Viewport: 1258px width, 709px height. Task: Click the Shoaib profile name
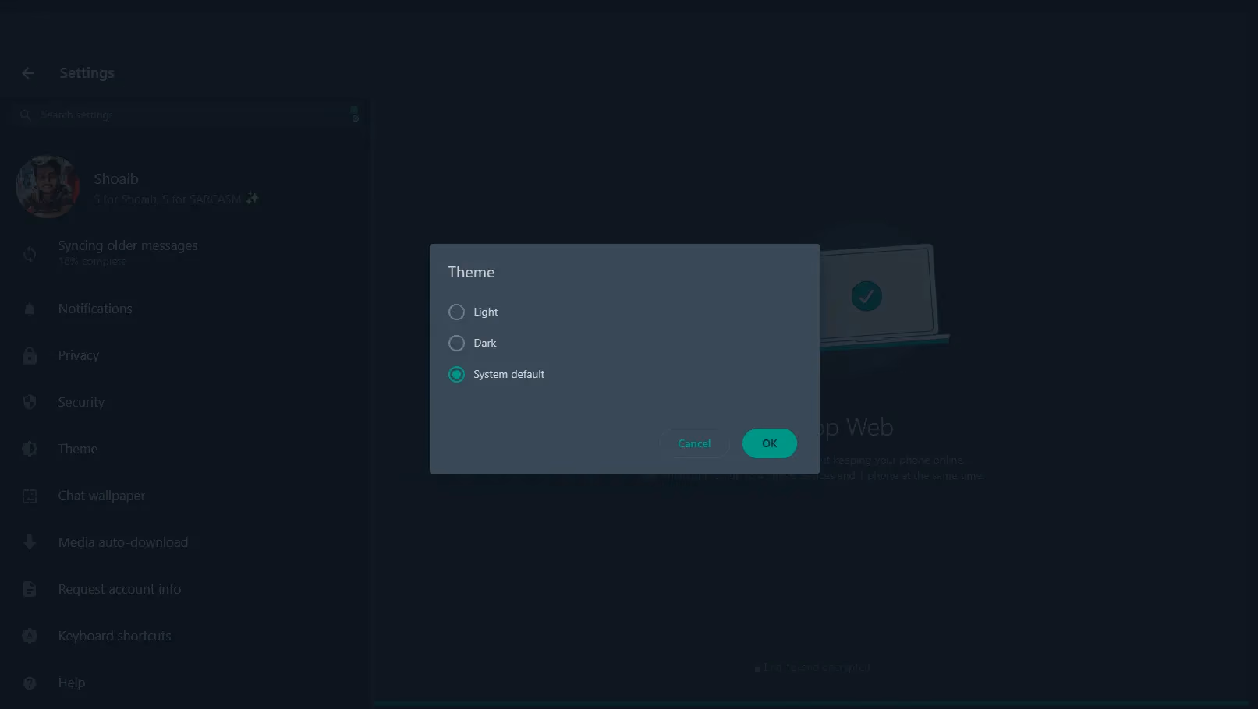116,178
